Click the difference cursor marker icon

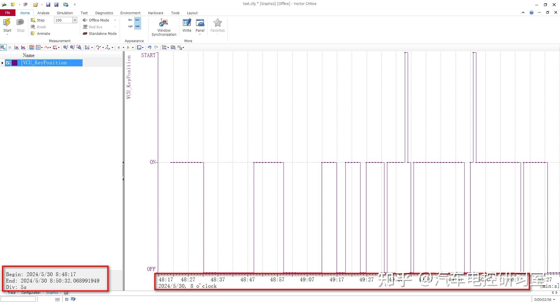click(23, 47)
